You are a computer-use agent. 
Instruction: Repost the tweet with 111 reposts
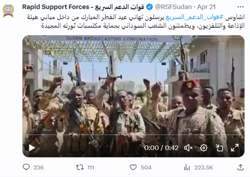[85, 167]
